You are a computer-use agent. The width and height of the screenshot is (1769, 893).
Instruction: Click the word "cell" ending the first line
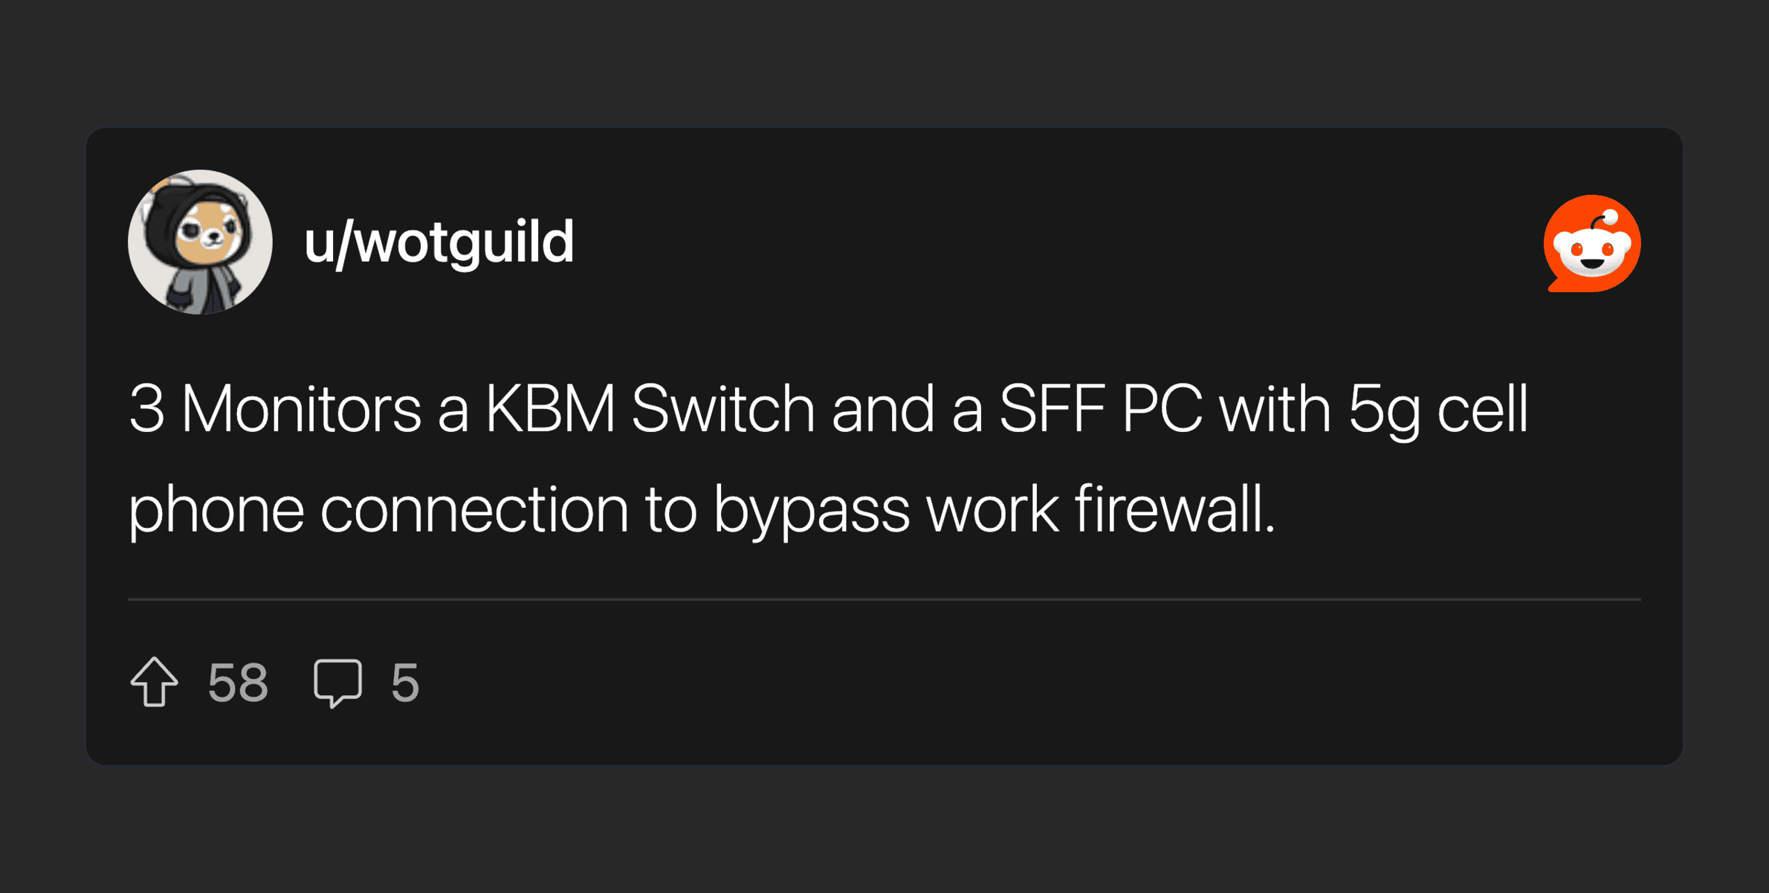click(x=1482, y=409)
